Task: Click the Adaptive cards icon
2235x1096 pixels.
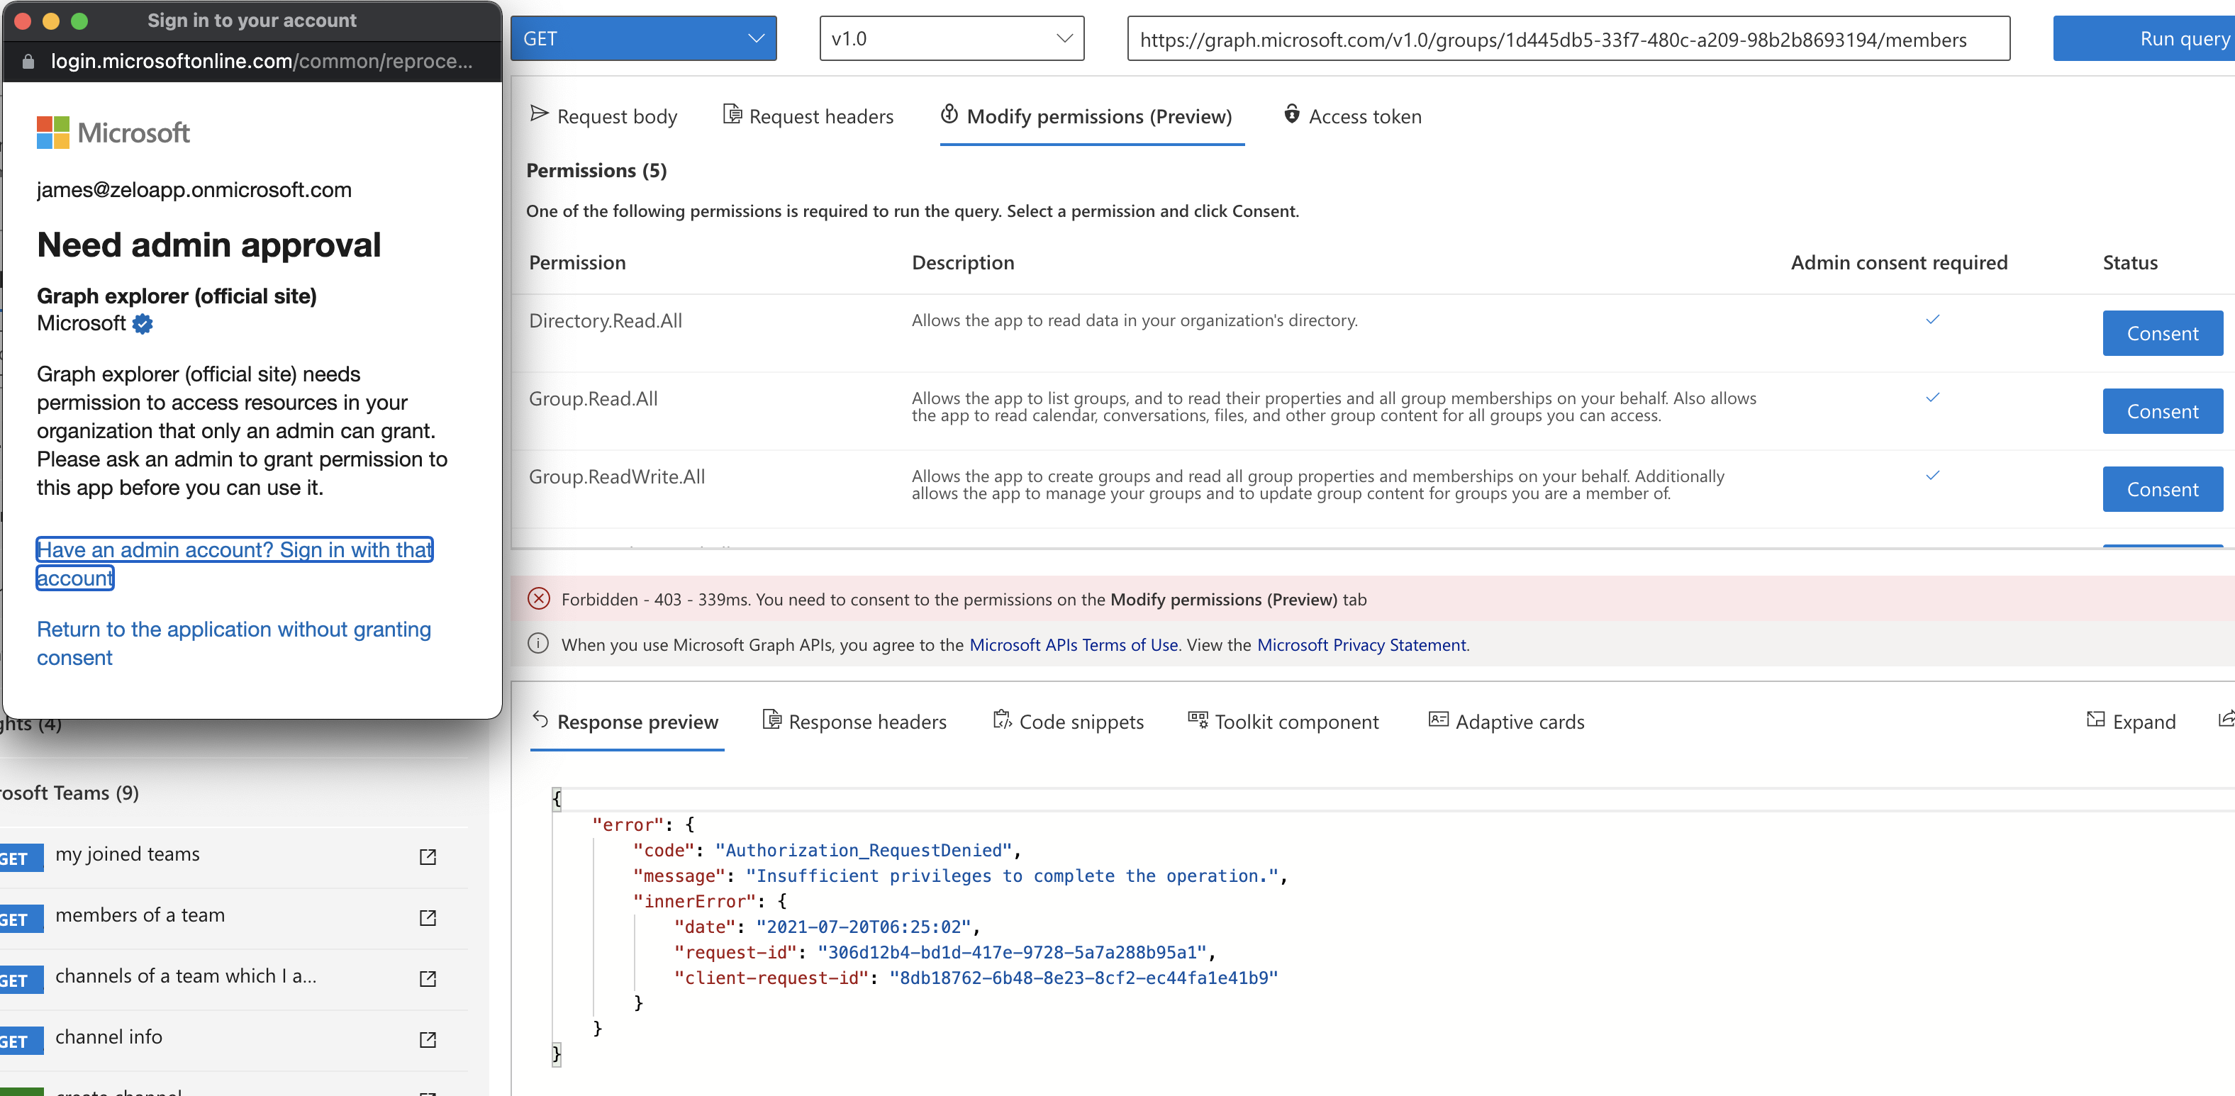Action: point(1438,720)
